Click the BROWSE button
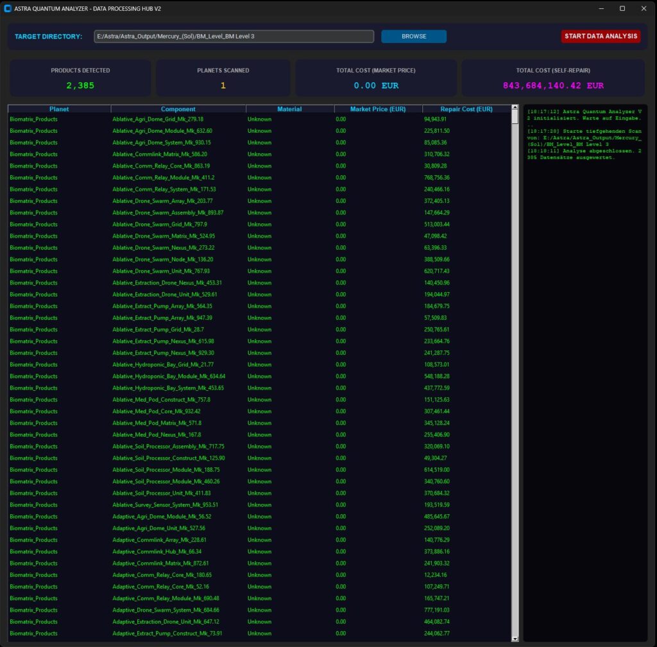The image size is (657, 647). pyautogui.click(x=414, y=37)
